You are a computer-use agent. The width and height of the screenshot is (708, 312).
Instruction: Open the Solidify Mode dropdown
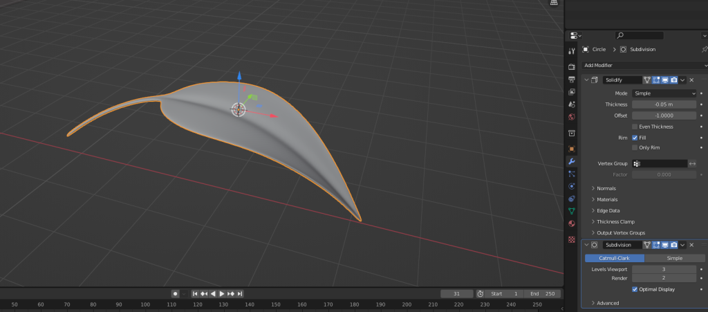[664, 93]
